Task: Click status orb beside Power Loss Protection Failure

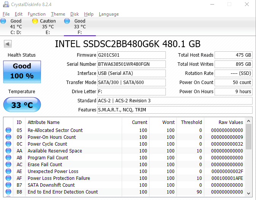Action: coord(8,178)
